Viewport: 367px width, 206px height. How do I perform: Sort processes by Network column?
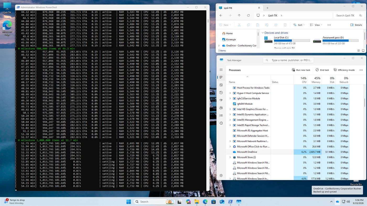[343, 80]
